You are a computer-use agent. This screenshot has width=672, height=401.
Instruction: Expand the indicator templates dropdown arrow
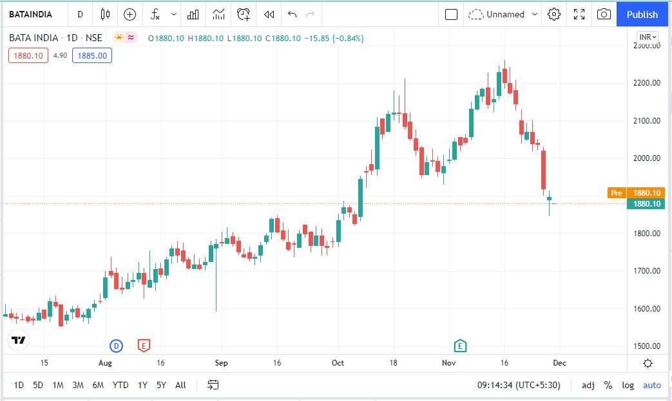174,14
